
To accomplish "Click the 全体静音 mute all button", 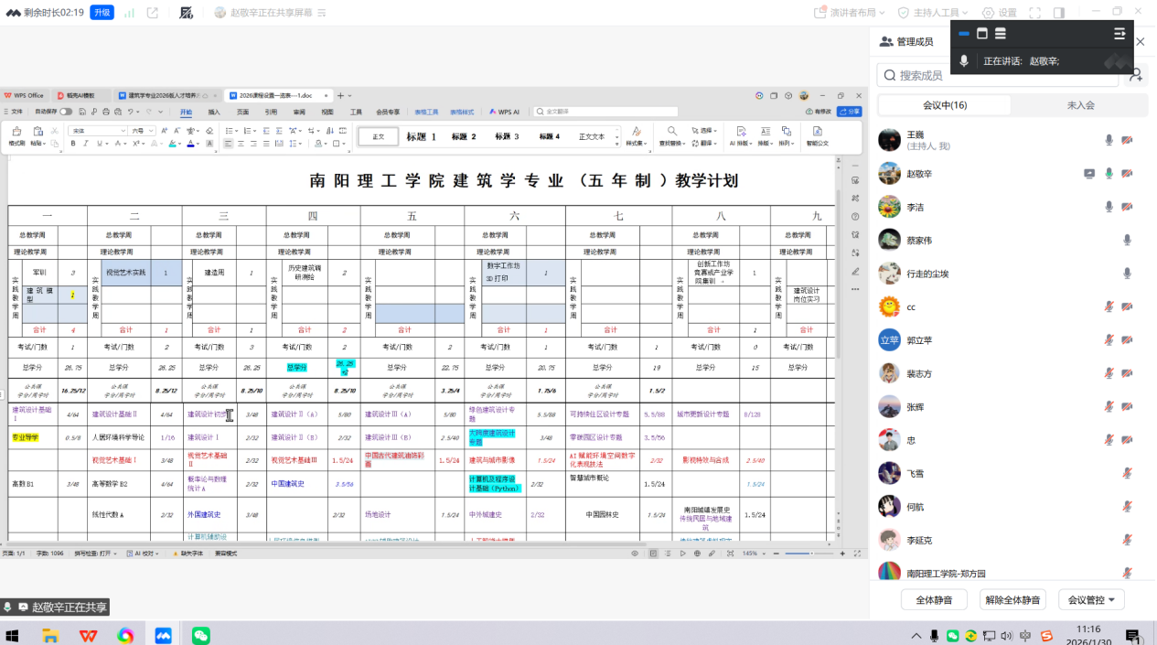I will 934,600.
